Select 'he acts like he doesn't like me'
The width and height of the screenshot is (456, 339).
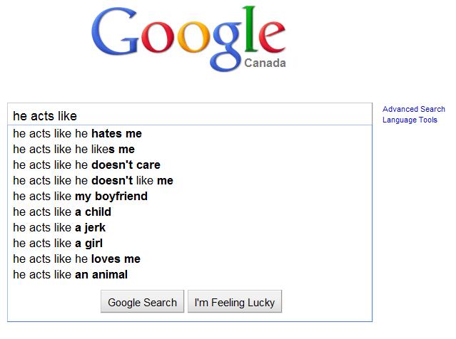[93, 181]
